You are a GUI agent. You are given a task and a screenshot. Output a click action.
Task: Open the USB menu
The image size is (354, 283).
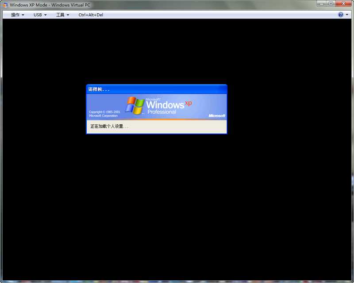tap(40, 15)
